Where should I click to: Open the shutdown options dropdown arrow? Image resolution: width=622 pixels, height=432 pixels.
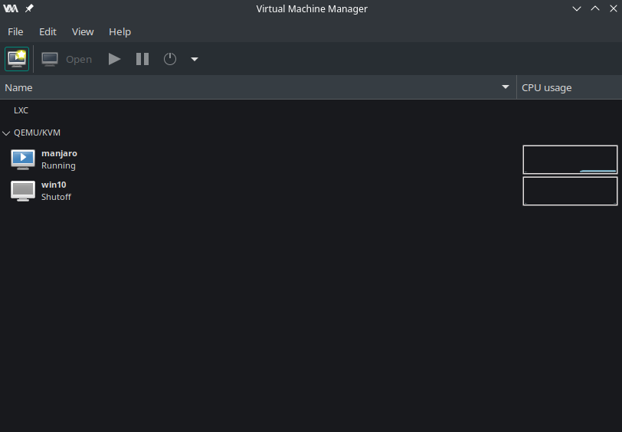tap(195, 59)
